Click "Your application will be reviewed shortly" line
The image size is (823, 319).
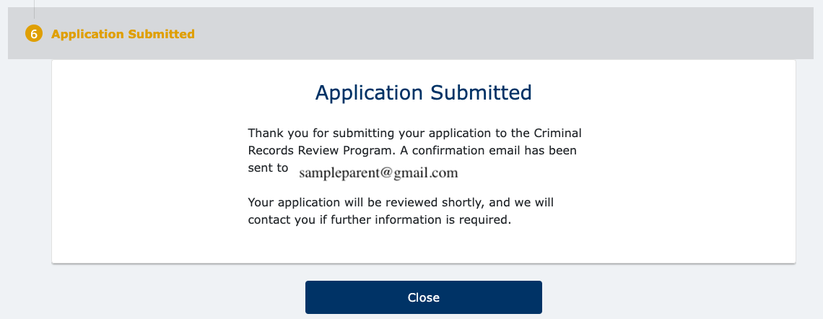375,203
